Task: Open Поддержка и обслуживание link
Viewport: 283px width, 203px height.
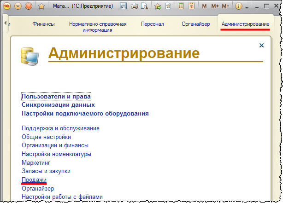Action: pos(60,128)
